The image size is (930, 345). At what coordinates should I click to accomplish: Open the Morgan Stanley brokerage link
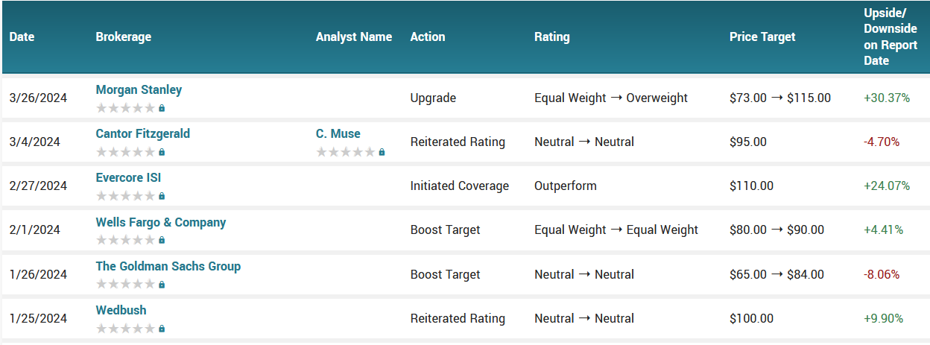pyautogui.click(x=139, y=90)
